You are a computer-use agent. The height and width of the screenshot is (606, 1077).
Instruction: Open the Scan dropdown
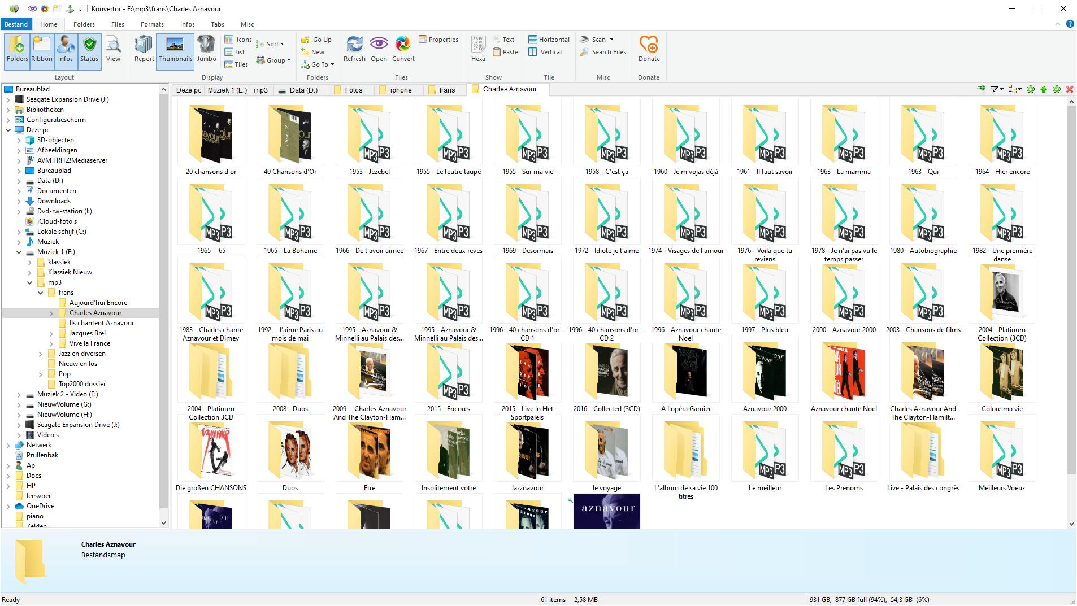597,40
